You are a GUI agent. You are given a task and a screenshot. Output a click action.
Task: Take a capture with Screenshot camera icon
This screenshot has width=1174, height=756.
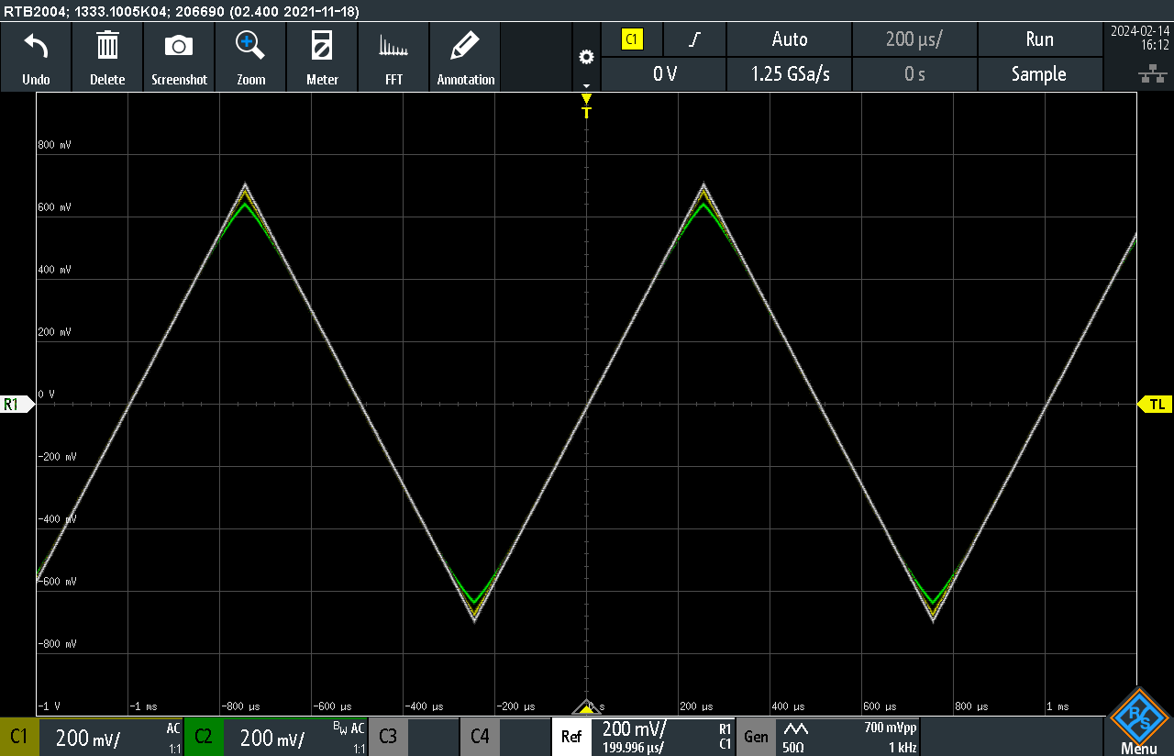point(179,46)
